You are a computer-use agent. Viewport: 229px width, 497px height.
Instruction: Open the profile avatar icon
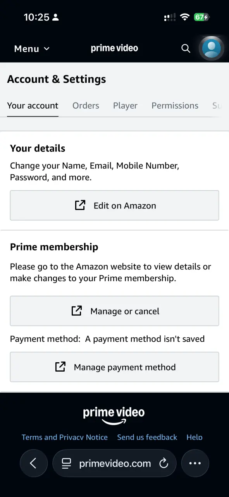point(212,49)
